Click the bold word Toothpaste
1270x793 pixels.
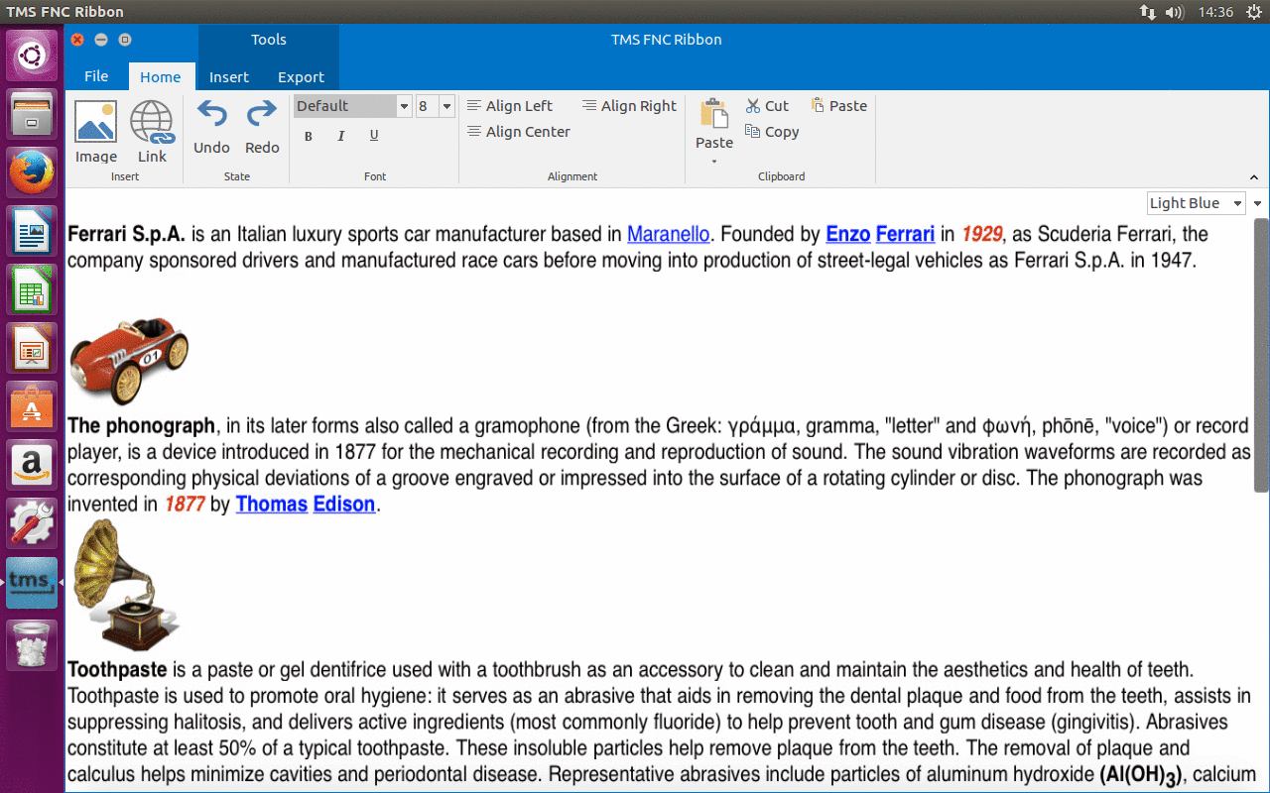pos(117,670)
